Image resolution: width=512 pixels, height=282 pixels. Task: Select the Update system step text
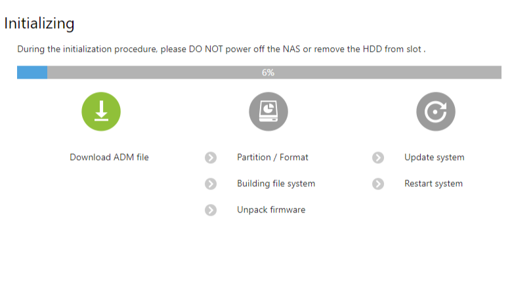click(x=435, y=157)
